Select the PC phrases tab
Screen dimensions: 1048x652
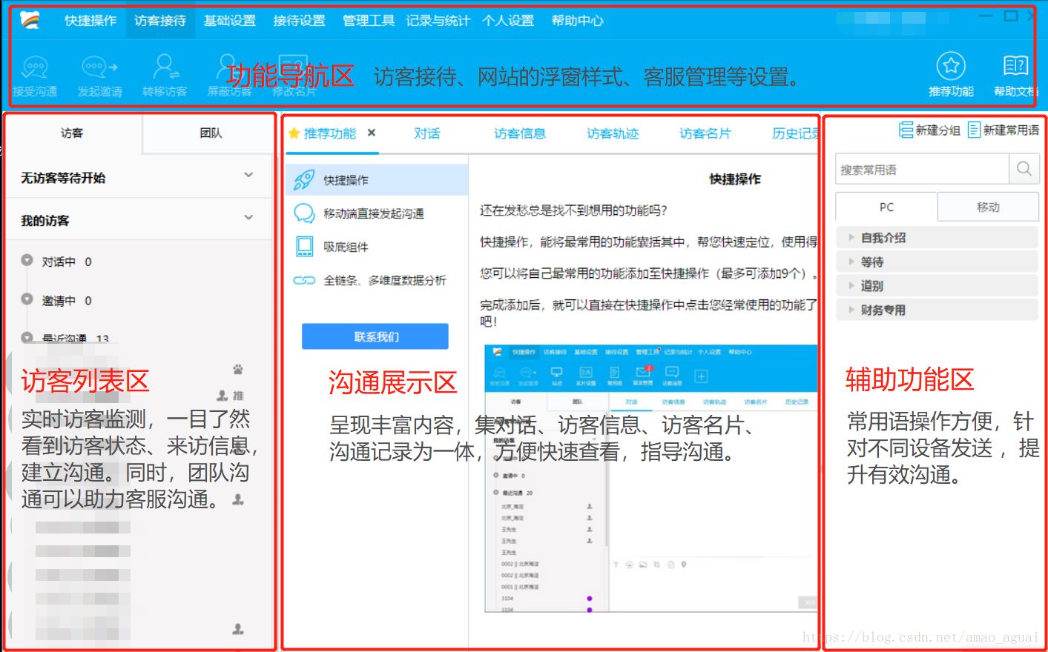tap(886, 207)
